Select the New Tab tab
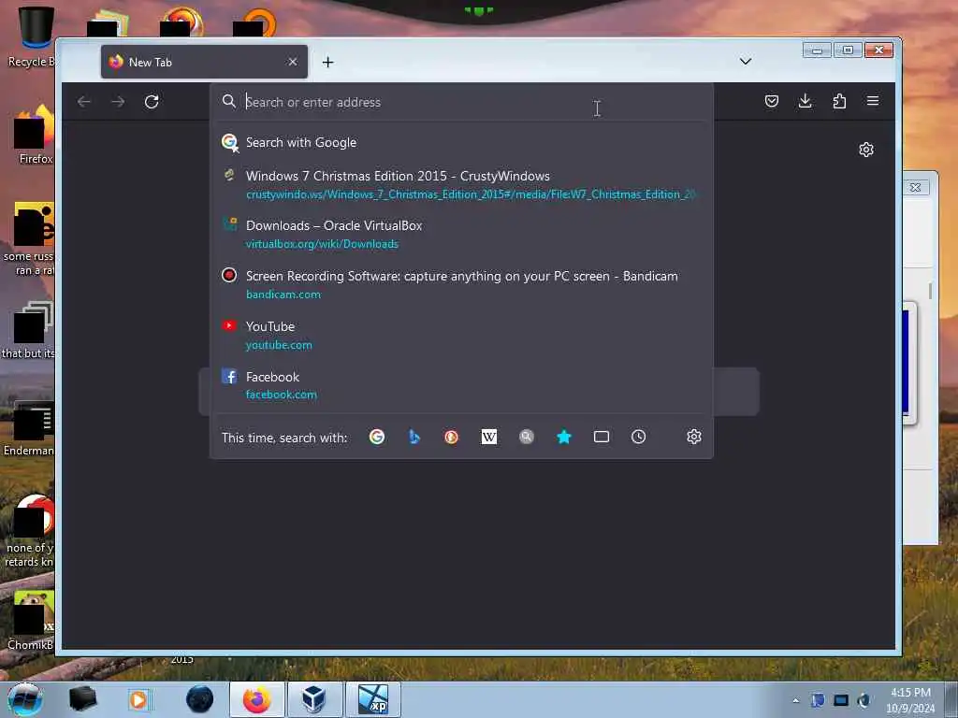This screenshot has height=718, width=958. coord(204,62)
